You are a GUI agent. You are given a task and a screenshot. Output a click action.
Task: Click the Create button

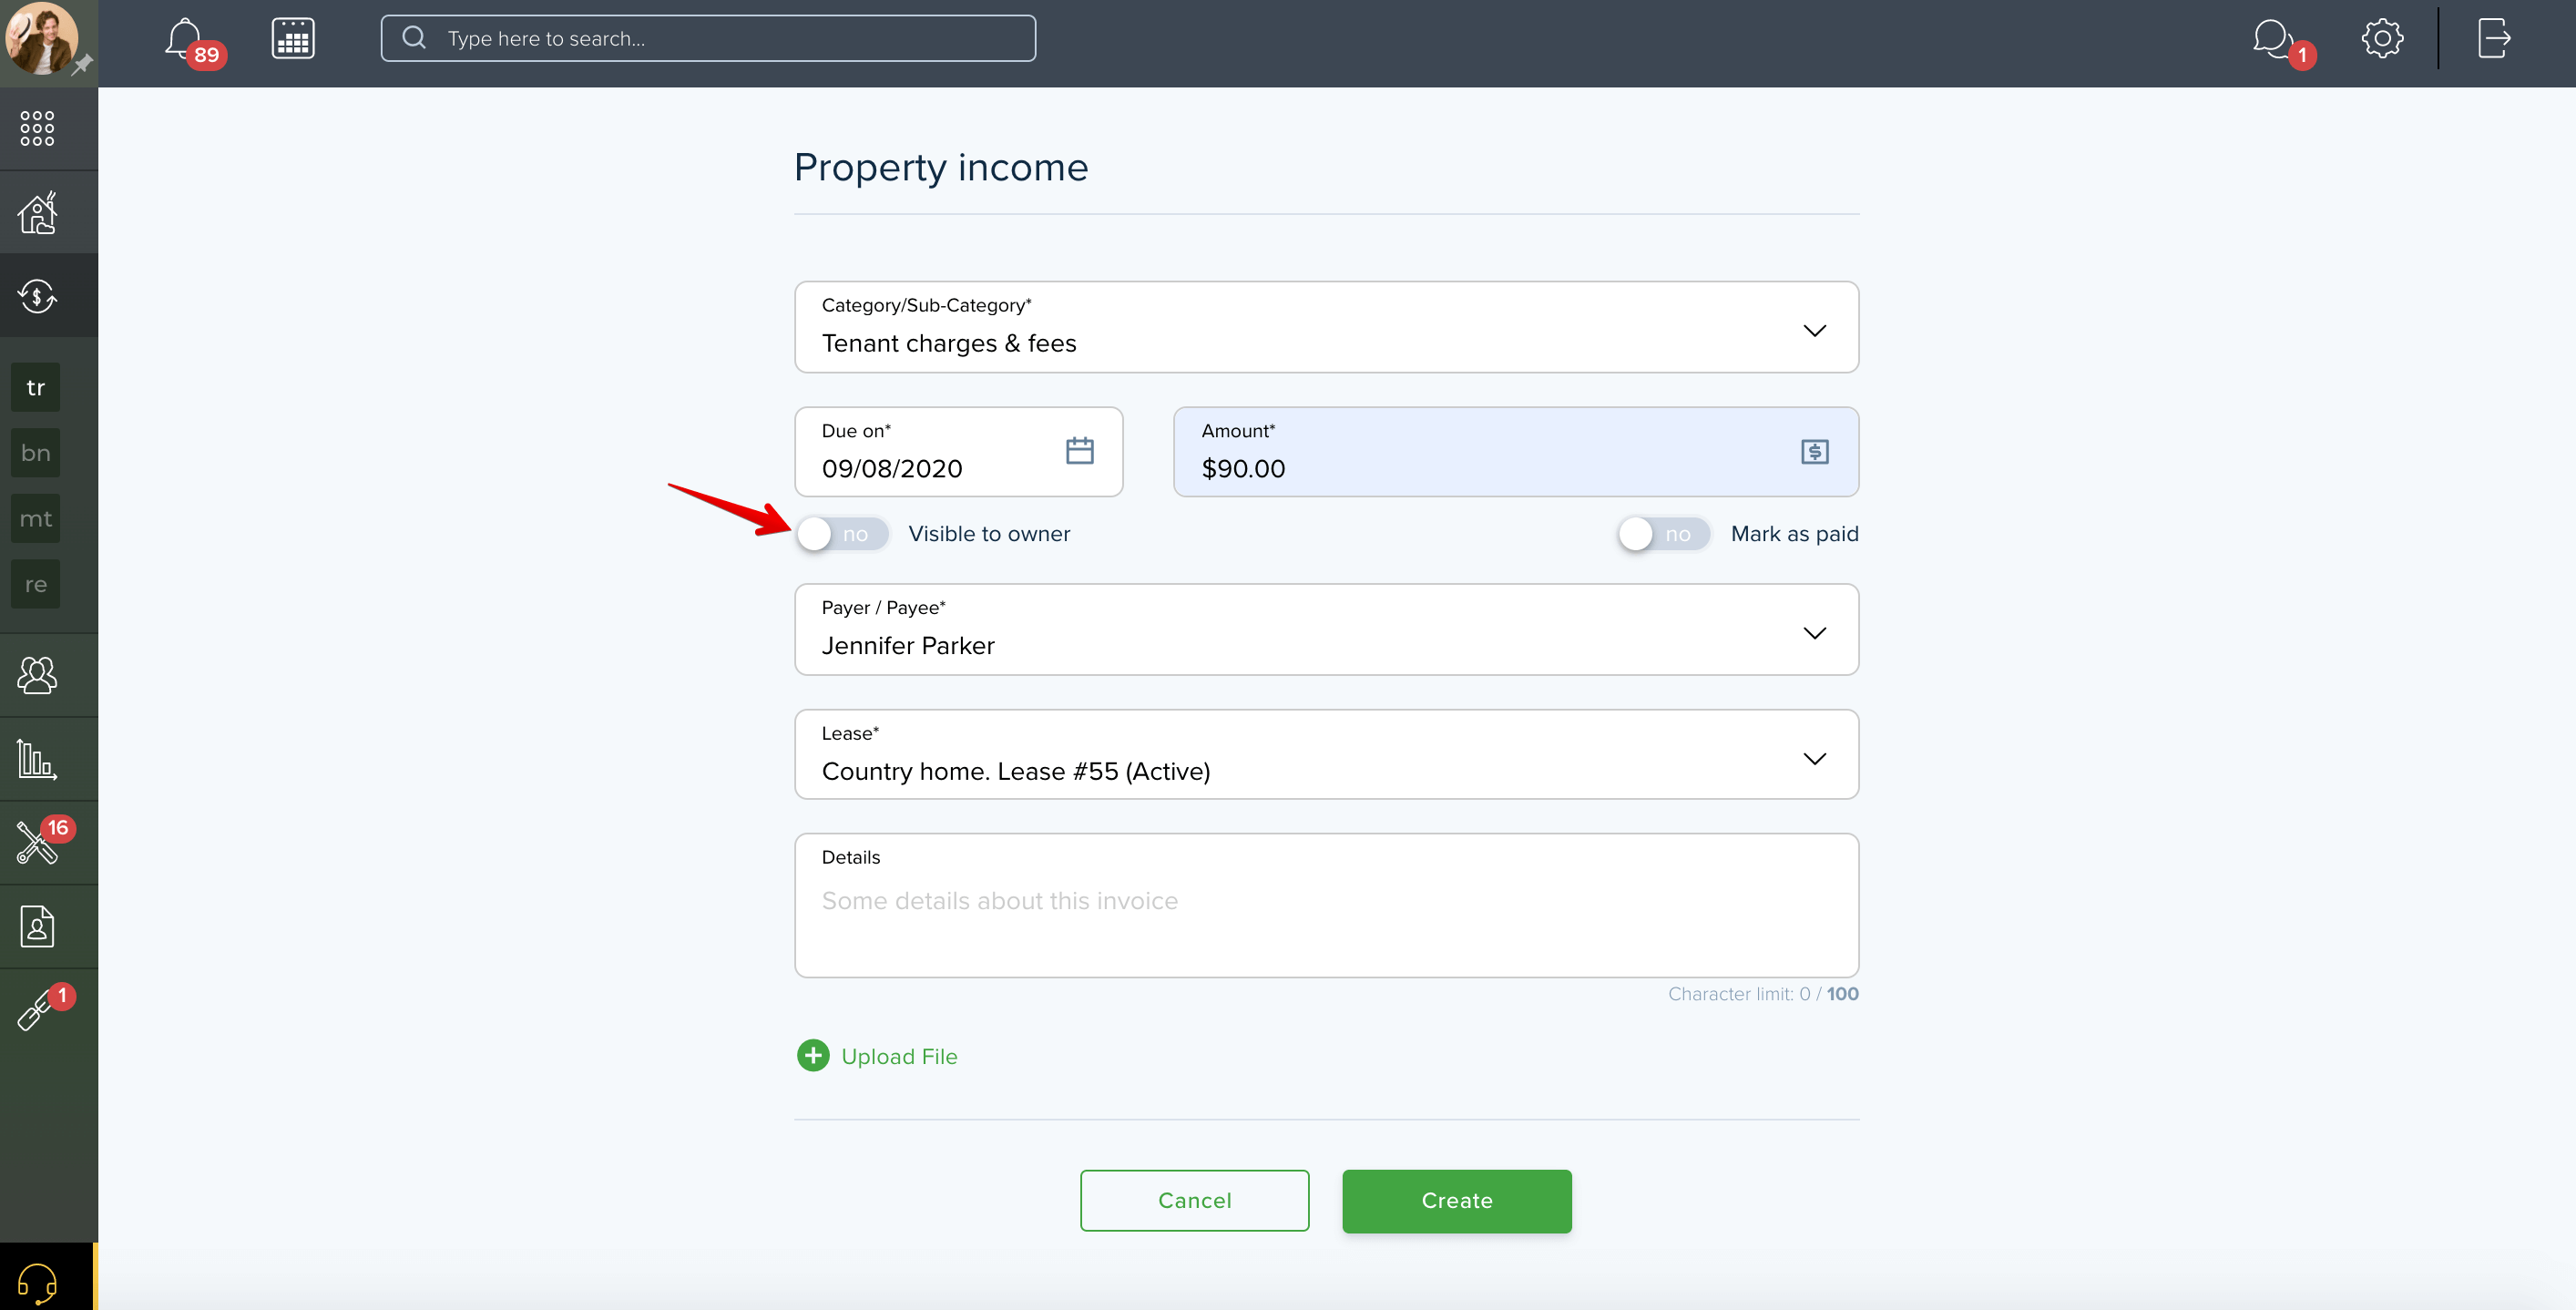pos(1457,1201)
